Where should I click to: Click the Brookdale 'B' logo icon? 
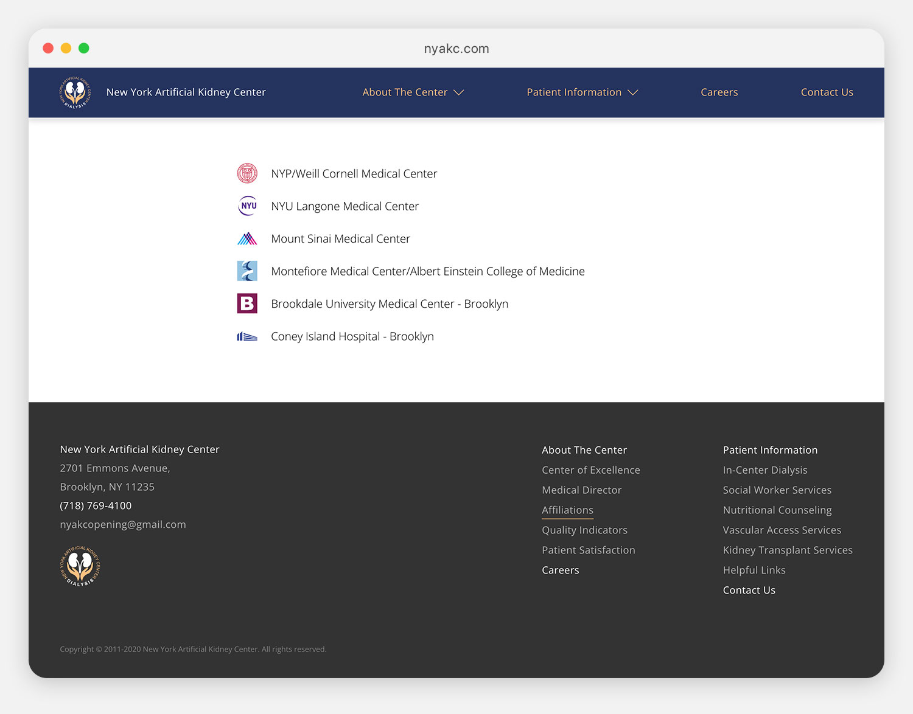pos(247,303)
